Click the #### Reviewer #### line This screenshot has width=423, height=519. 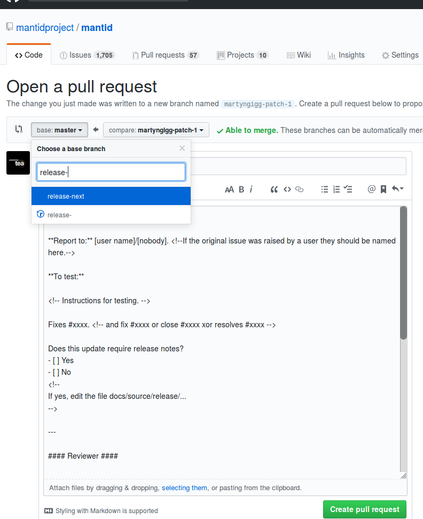[x=83, y=456]
